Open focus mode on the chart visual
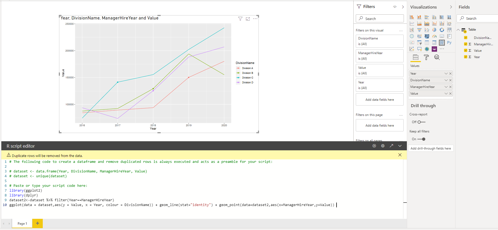The image size is (498, 230). tap(248, 19)
